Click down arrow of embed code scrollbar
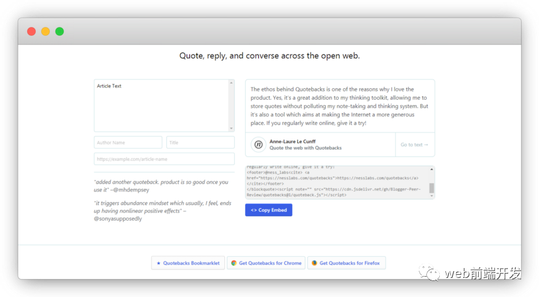The image size is (539, 297). pyautogui.click(x=431, y=196)
